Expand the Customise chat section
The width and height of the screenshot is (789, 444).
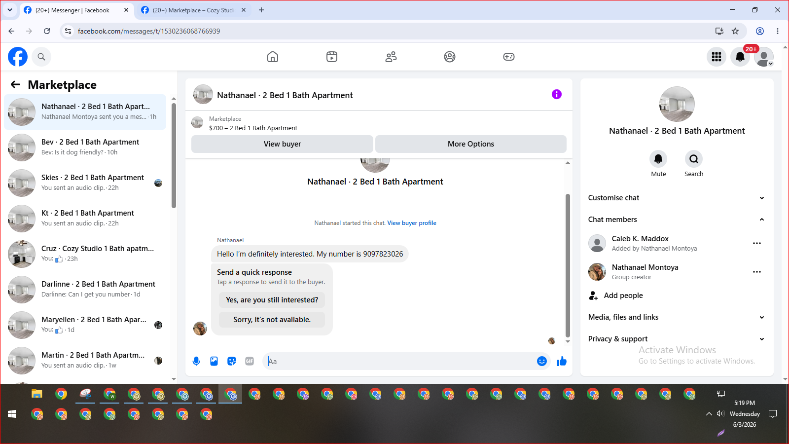[x=677, y=198]
